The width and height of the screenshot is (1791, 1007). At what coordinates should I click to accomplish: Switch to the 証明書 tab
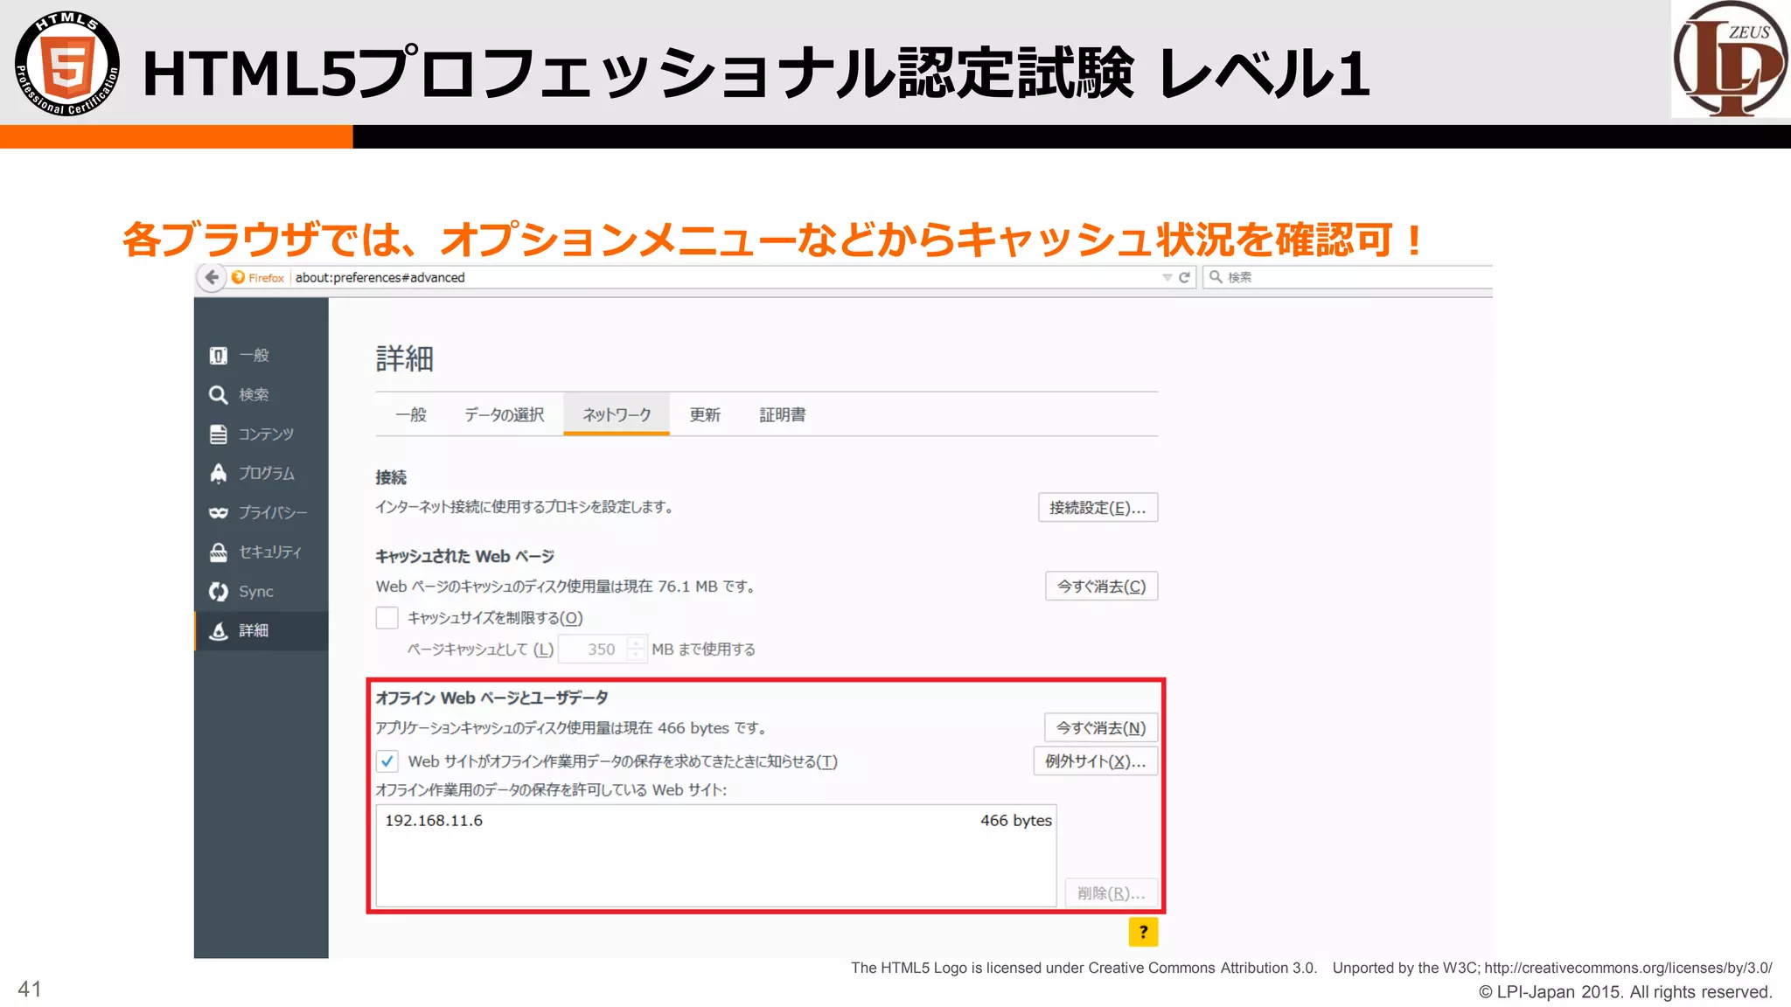point(782,414)
